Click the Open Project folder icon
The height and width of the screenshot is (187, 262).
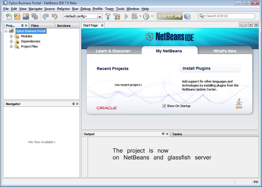point(26,17)
